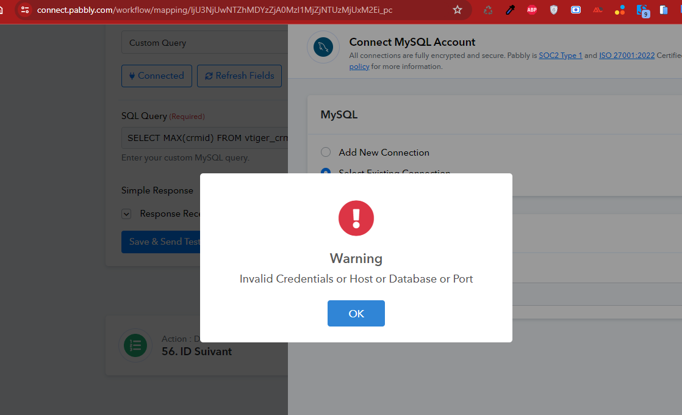Click the green list icon of step 56
Viewport: 682px width, 415px height.
[x=135, y=345]
